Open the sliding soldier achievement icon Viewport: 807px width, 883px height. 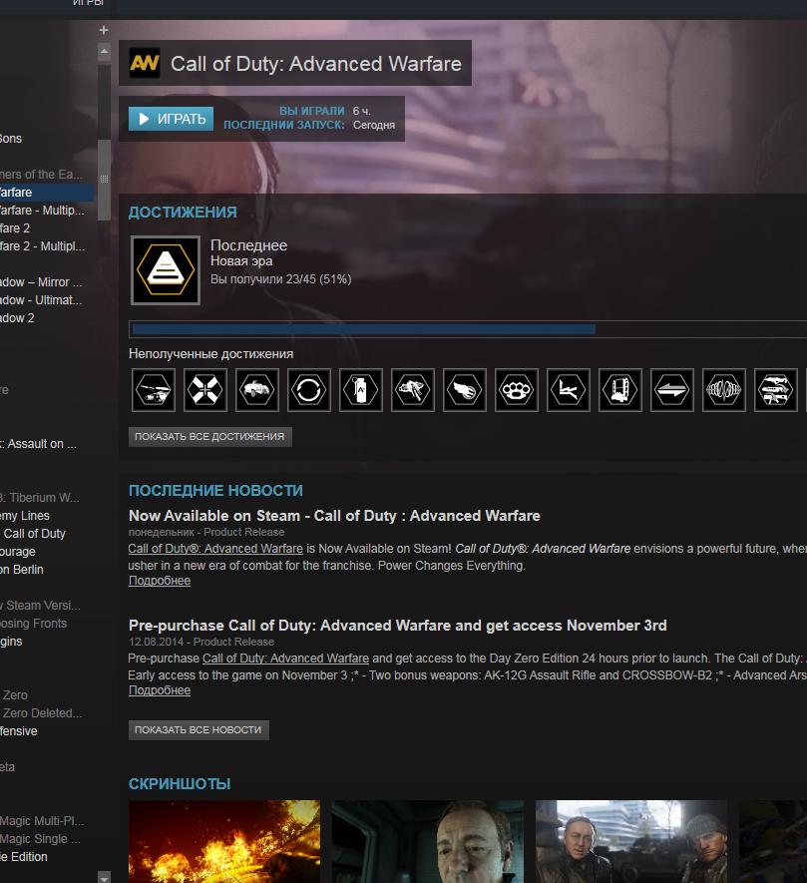click(x=569, y=390)
